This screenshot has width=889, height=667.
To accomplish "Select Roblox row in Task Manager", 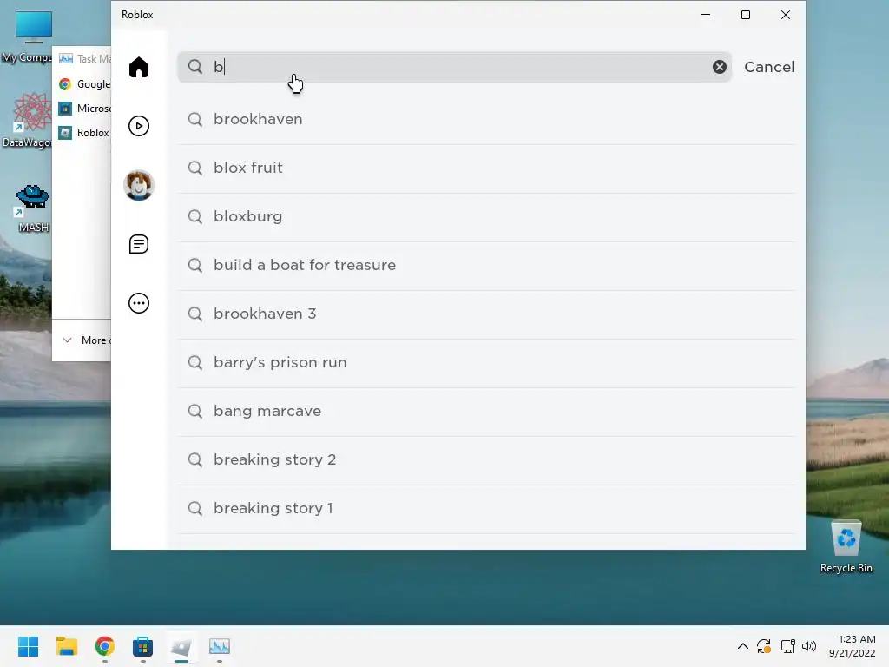I will pos(82,133).
